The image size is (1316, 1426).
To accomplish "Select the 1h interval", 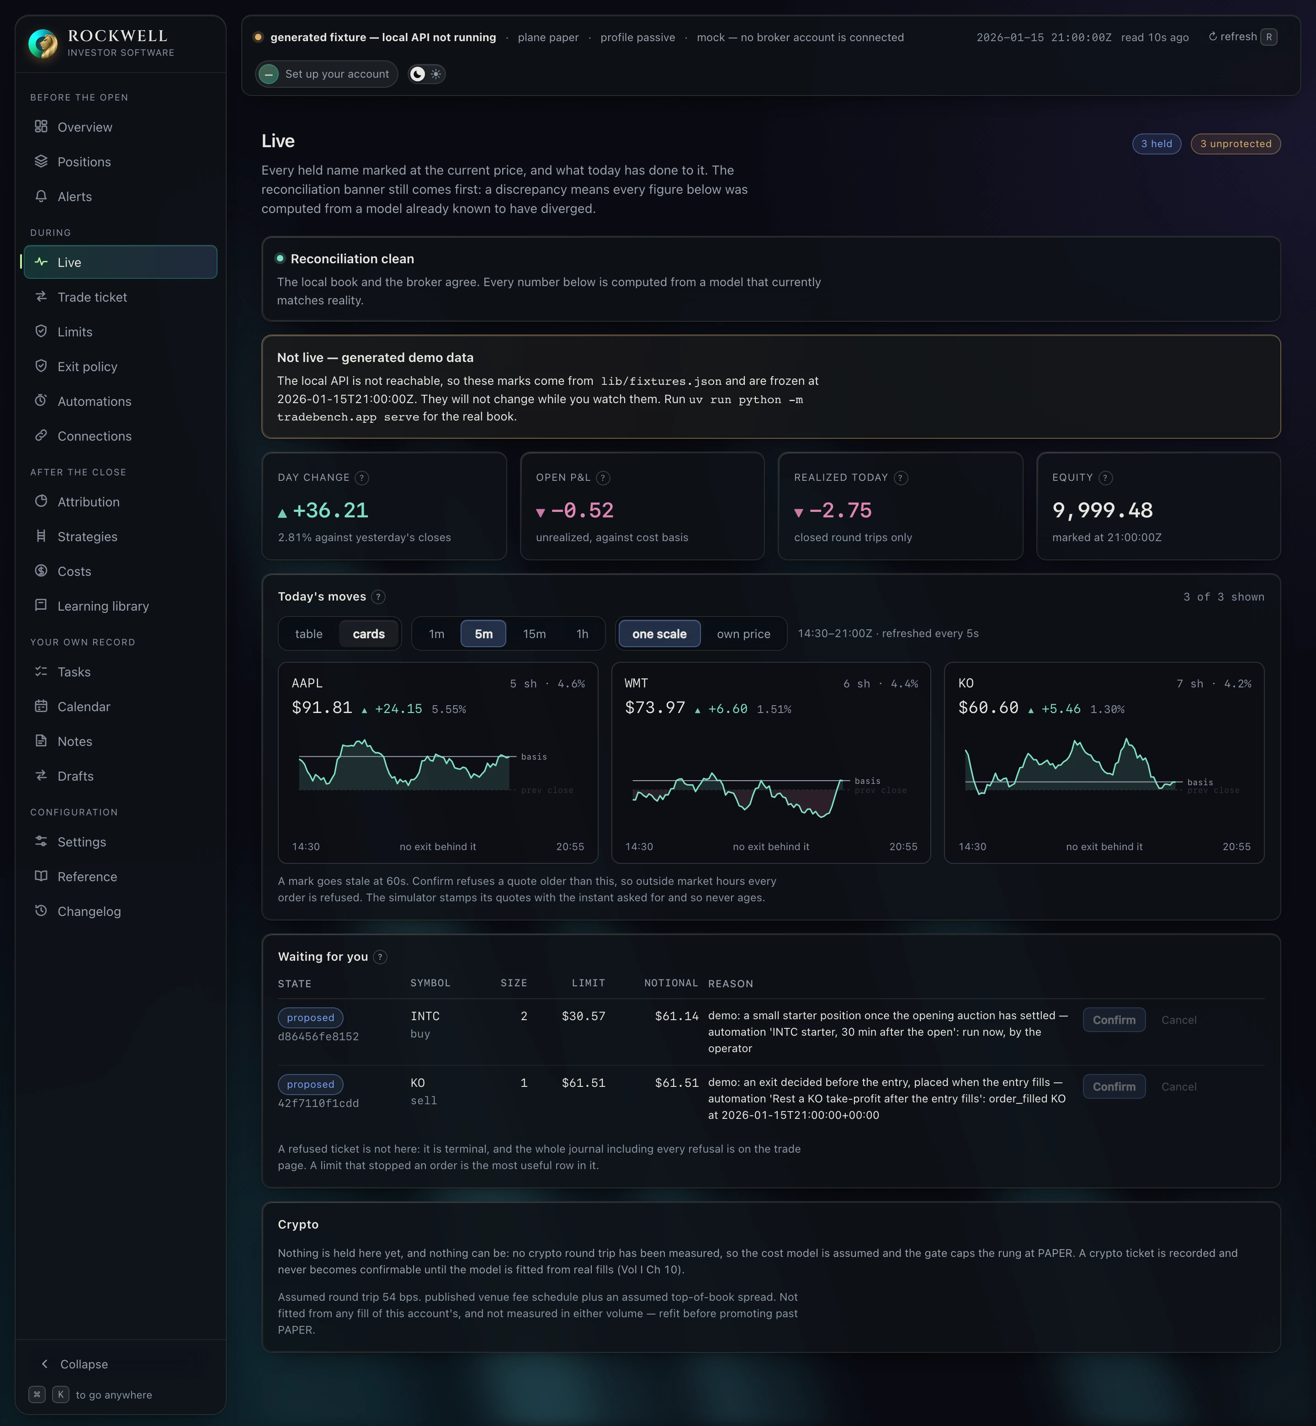I will click(x=583, y=634).
